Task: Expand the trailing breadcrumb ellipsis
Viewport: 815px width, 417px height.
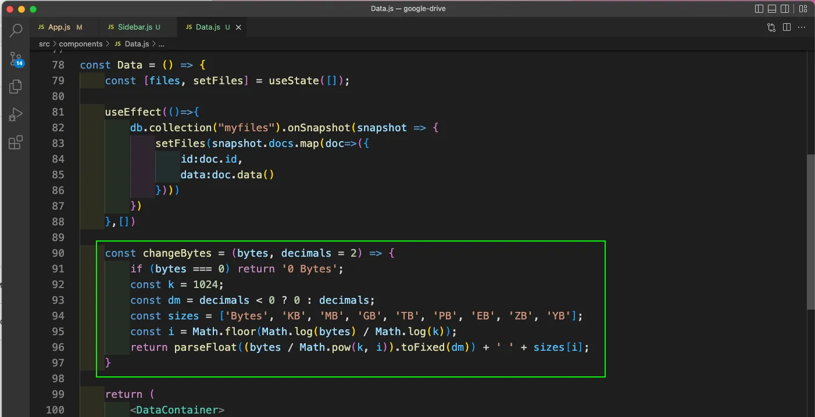Action: click(x=162, y=44)
